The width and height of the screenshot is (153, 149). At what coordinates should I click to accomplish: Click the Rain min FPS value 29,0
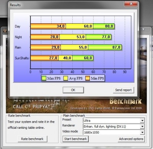55,47
